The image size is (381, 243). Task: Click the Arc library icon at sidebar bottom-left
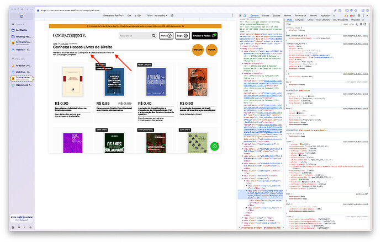pos(13,227)
